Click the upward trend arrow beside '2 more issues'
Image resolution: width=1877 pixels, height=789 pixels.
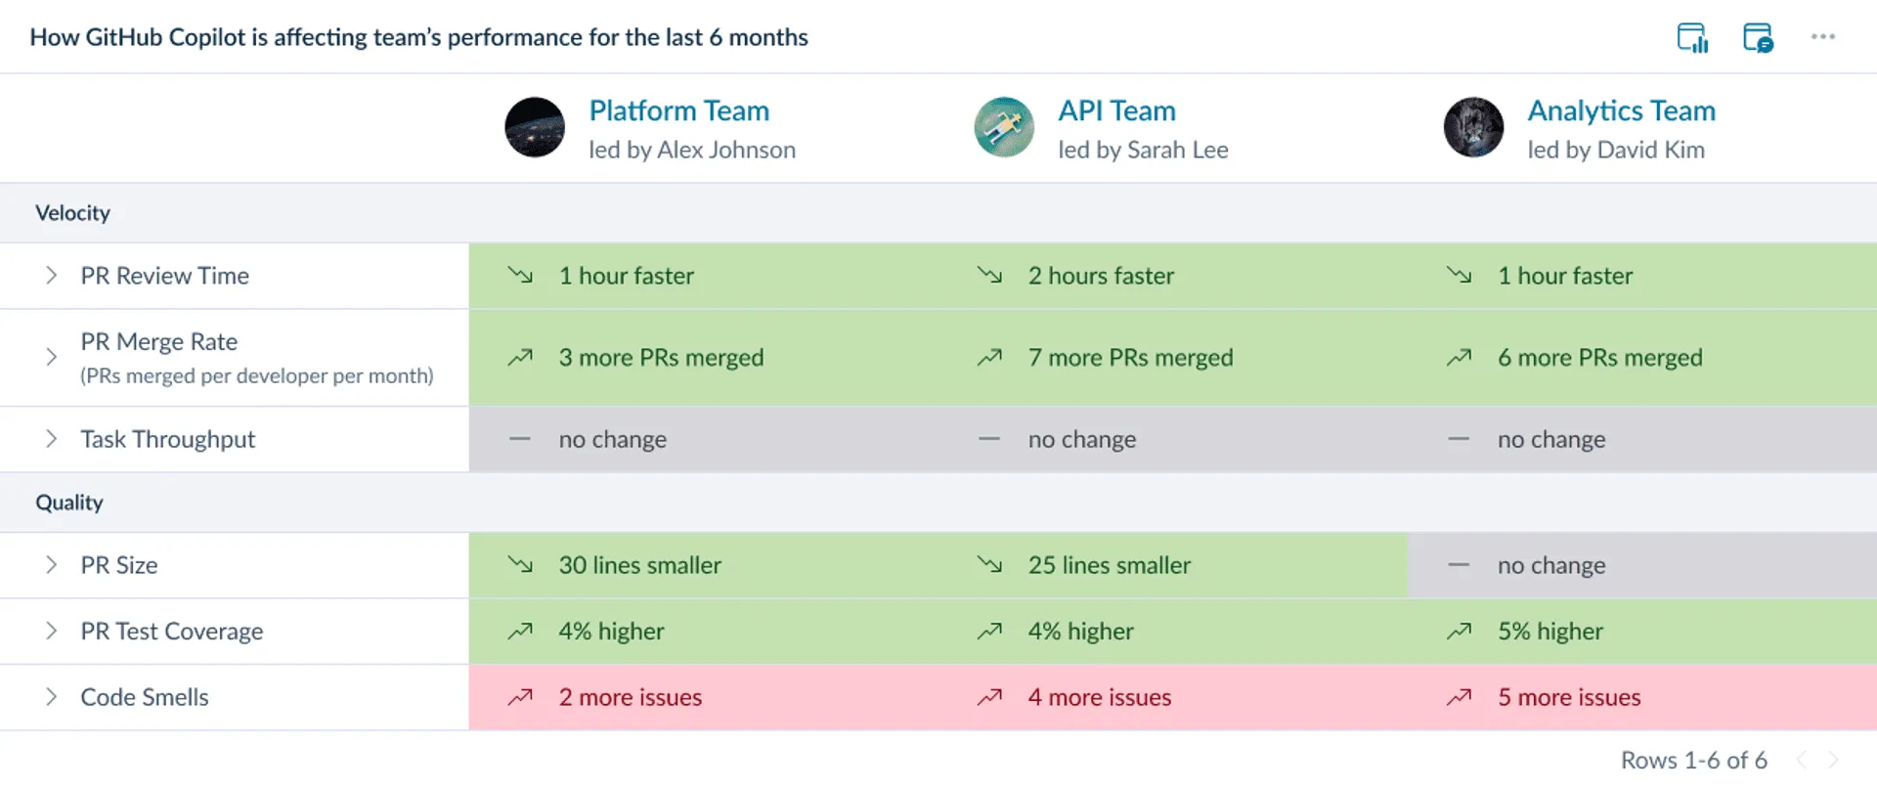point(519,697)
